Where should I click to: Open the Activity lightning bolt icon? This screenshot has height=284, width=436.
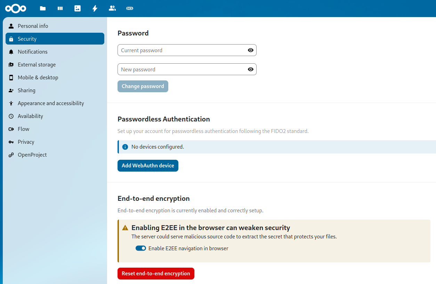(x=95, y=8)
